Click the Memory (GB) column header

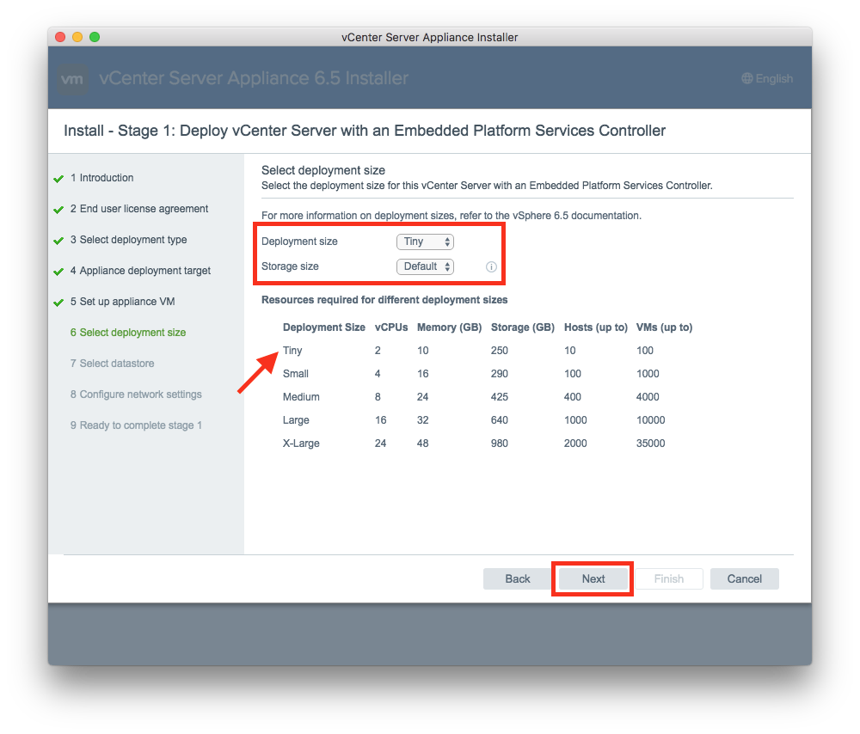click(x=449, y=327)
